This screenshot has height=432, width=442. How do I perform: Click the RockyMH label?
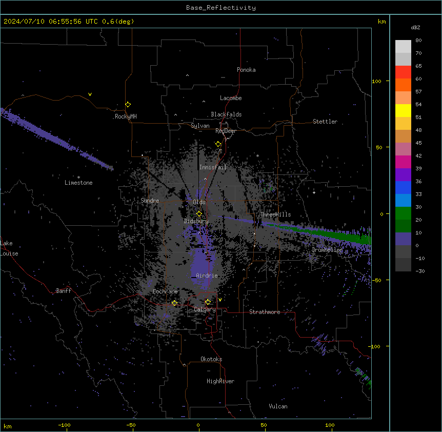[x=126, y=116]
